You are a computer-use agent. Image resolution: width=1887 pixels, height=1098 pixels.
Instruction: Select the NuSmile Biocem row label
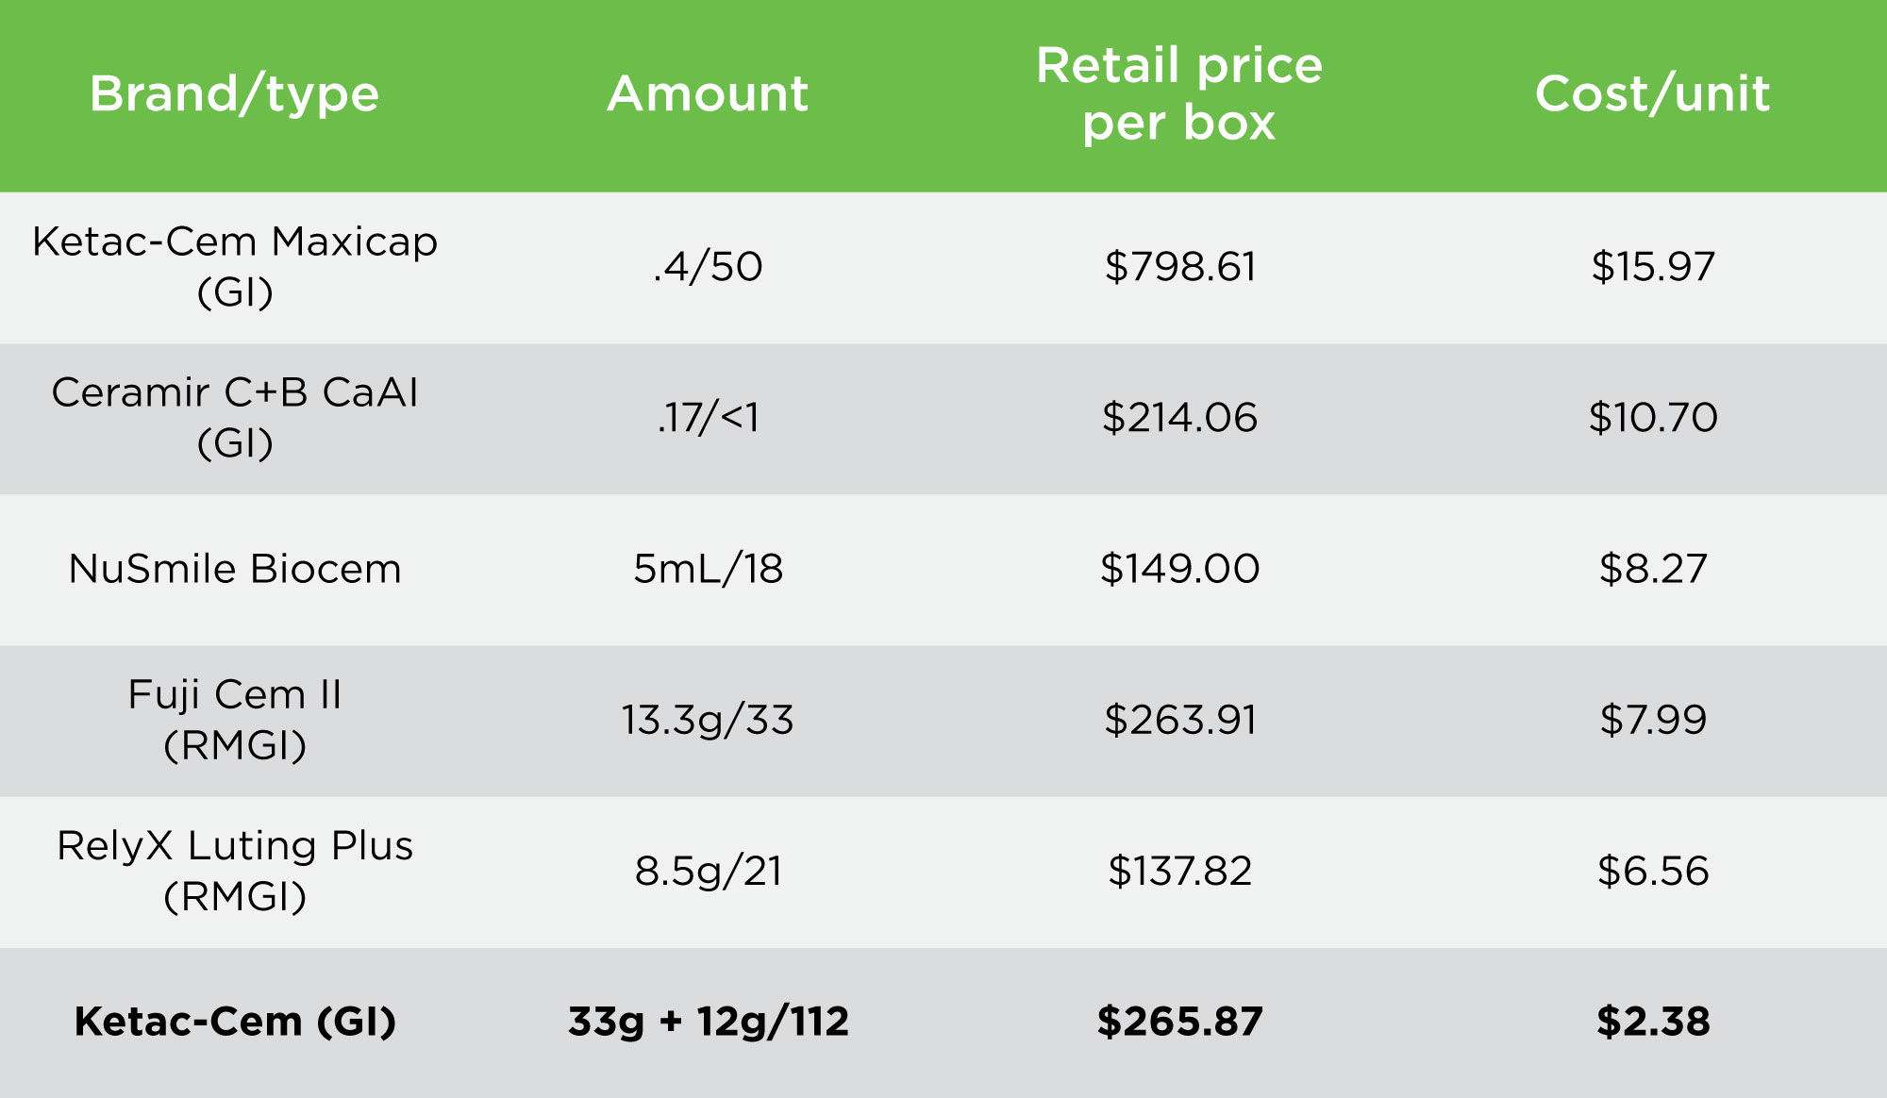point(235,569)
